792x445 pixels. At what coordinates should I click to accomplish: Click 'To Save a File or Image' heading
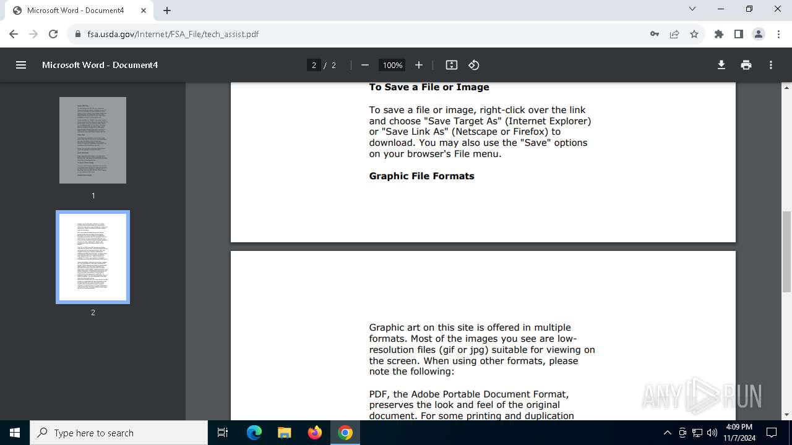tap(429, 87)
